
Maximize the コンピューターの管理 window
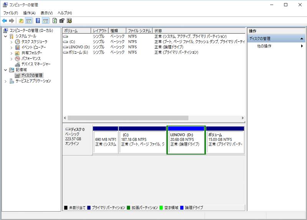tap(286, 5)
